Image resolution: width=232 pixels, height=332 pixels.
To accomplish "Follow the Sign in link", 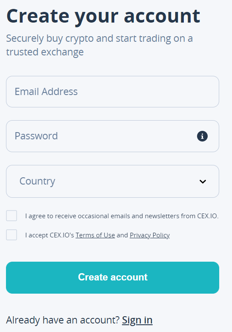I will [x=137, y=320].
